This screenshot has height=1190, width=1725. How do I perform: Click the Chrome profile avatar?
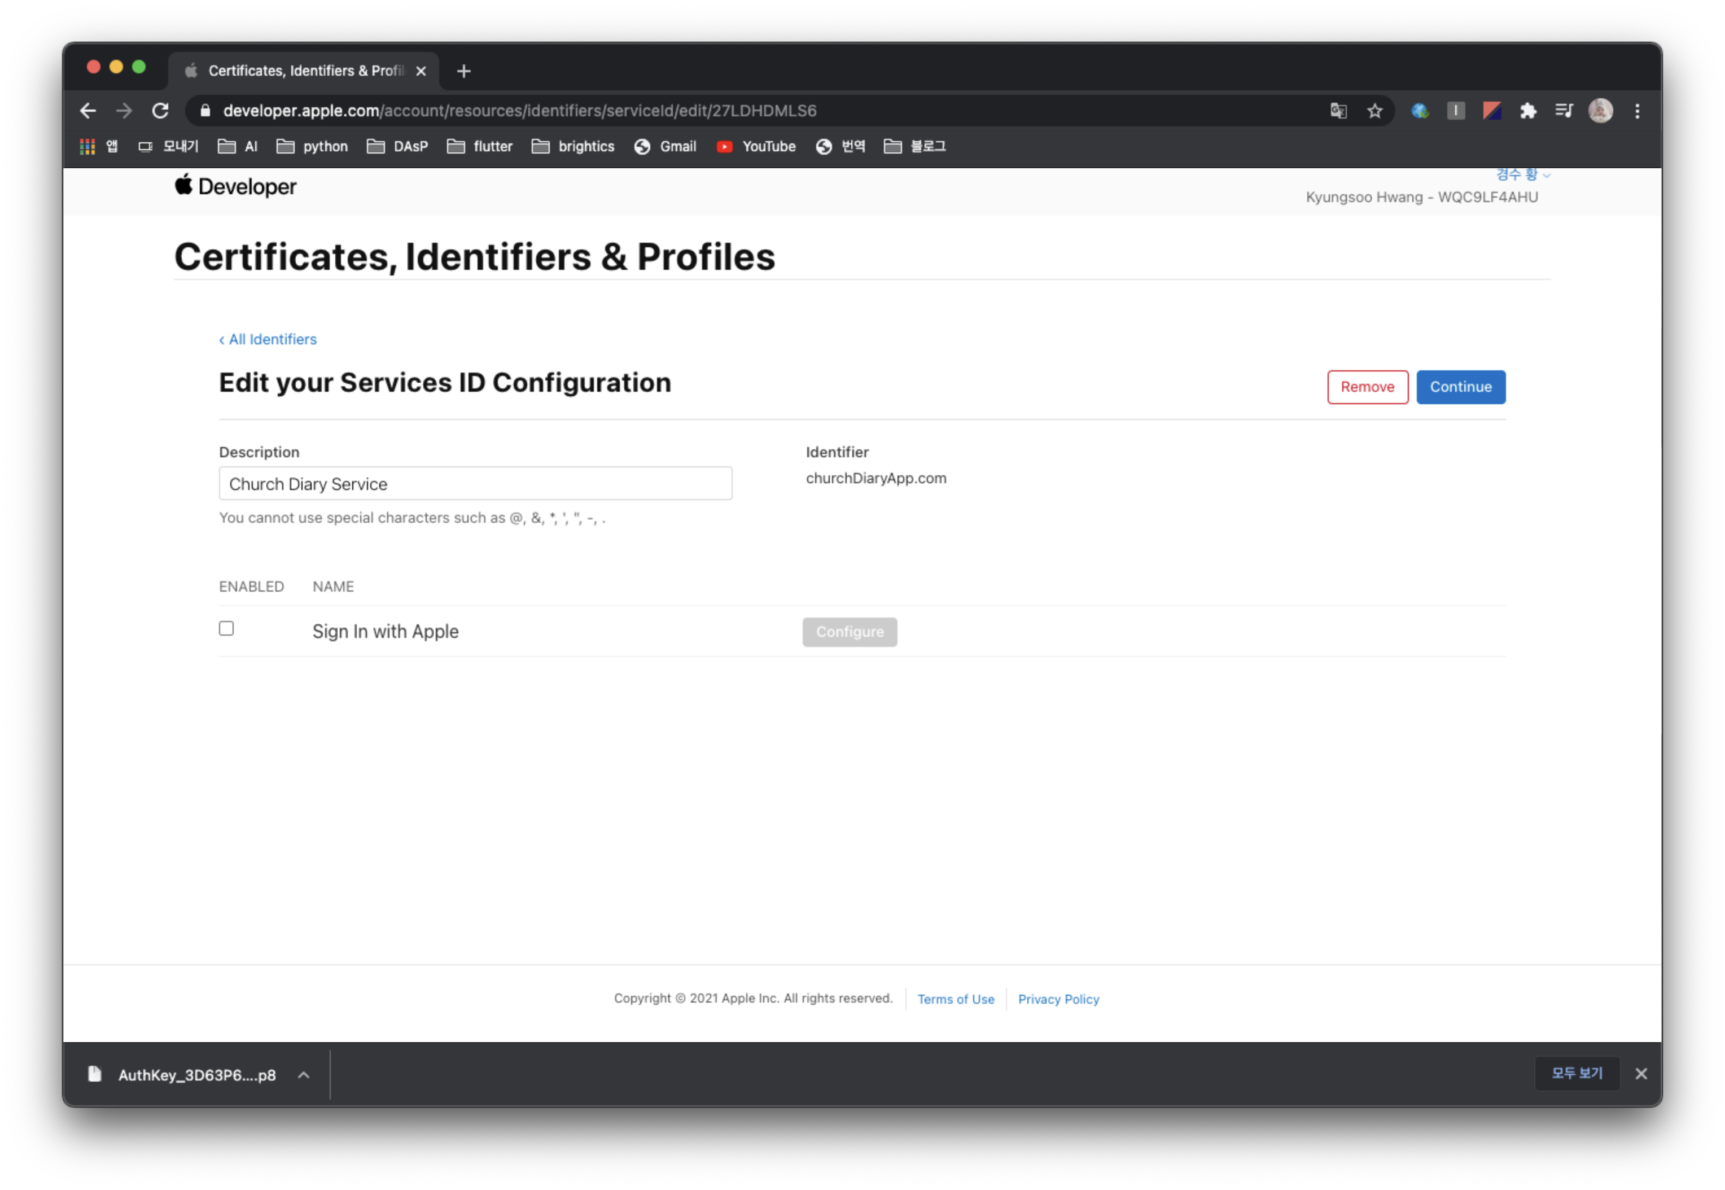(x=1600, y=111)
